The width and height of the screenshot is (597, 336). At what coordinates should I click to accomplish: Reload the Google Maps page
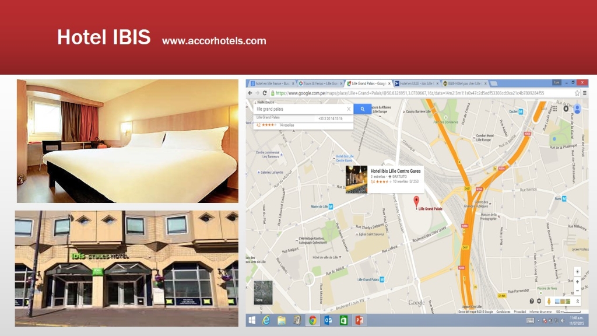pyautogui.click(x=265, y=93)
